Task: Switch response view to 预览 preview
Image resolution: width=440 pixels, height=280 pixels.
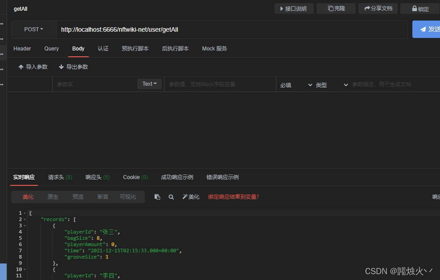Action: (78, 197)
